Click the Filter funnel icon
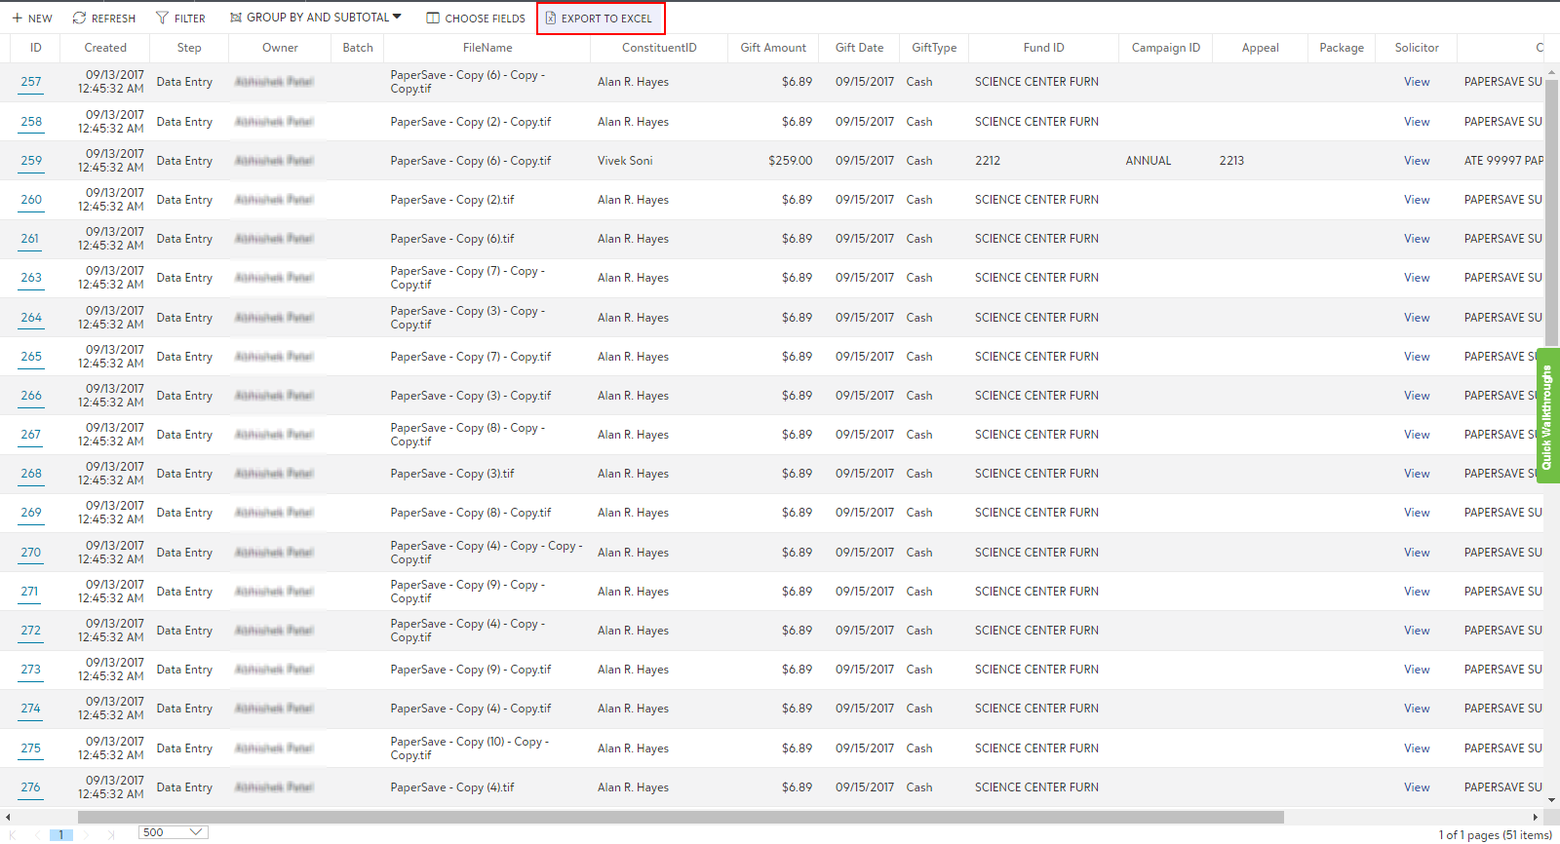1560x844 pixels. click(162, 19)
